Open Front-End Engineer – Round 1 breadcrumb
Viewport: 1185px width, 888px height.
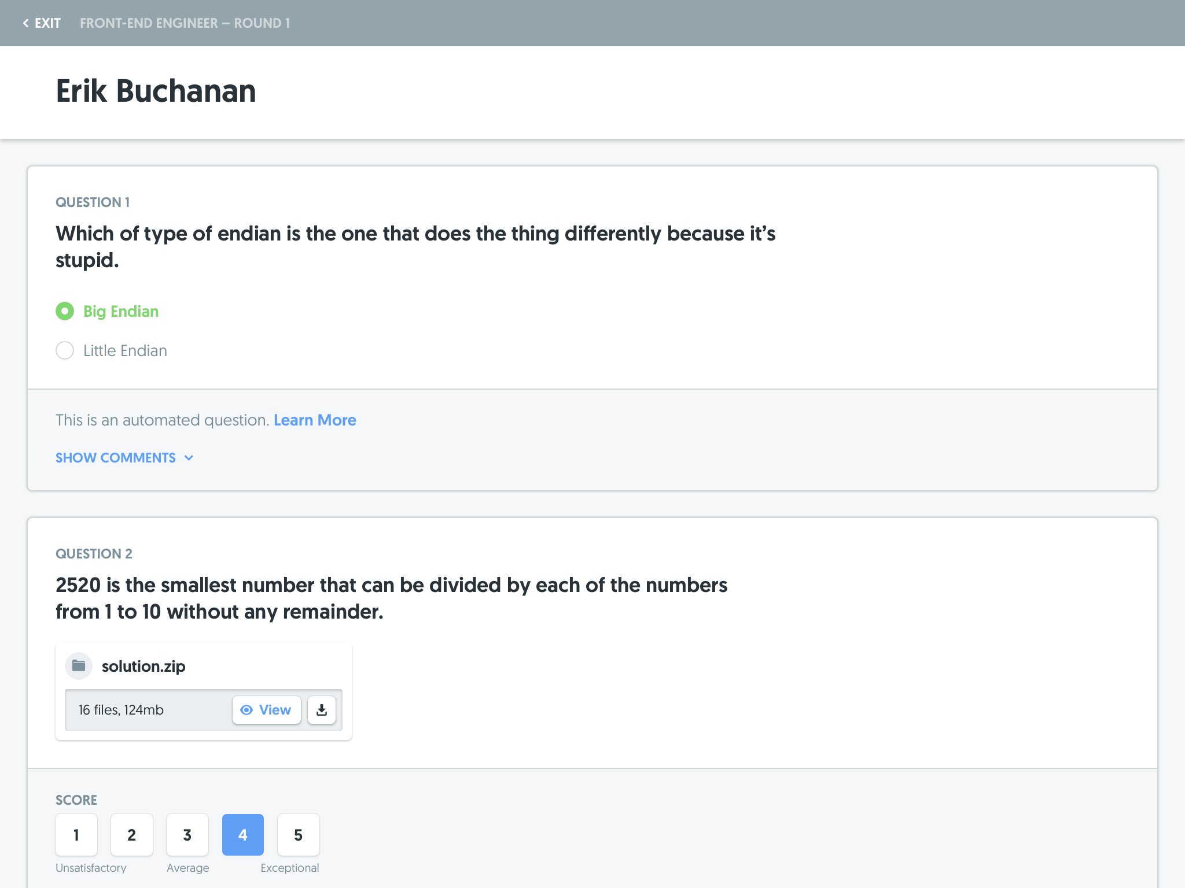(x=185, y=23)
